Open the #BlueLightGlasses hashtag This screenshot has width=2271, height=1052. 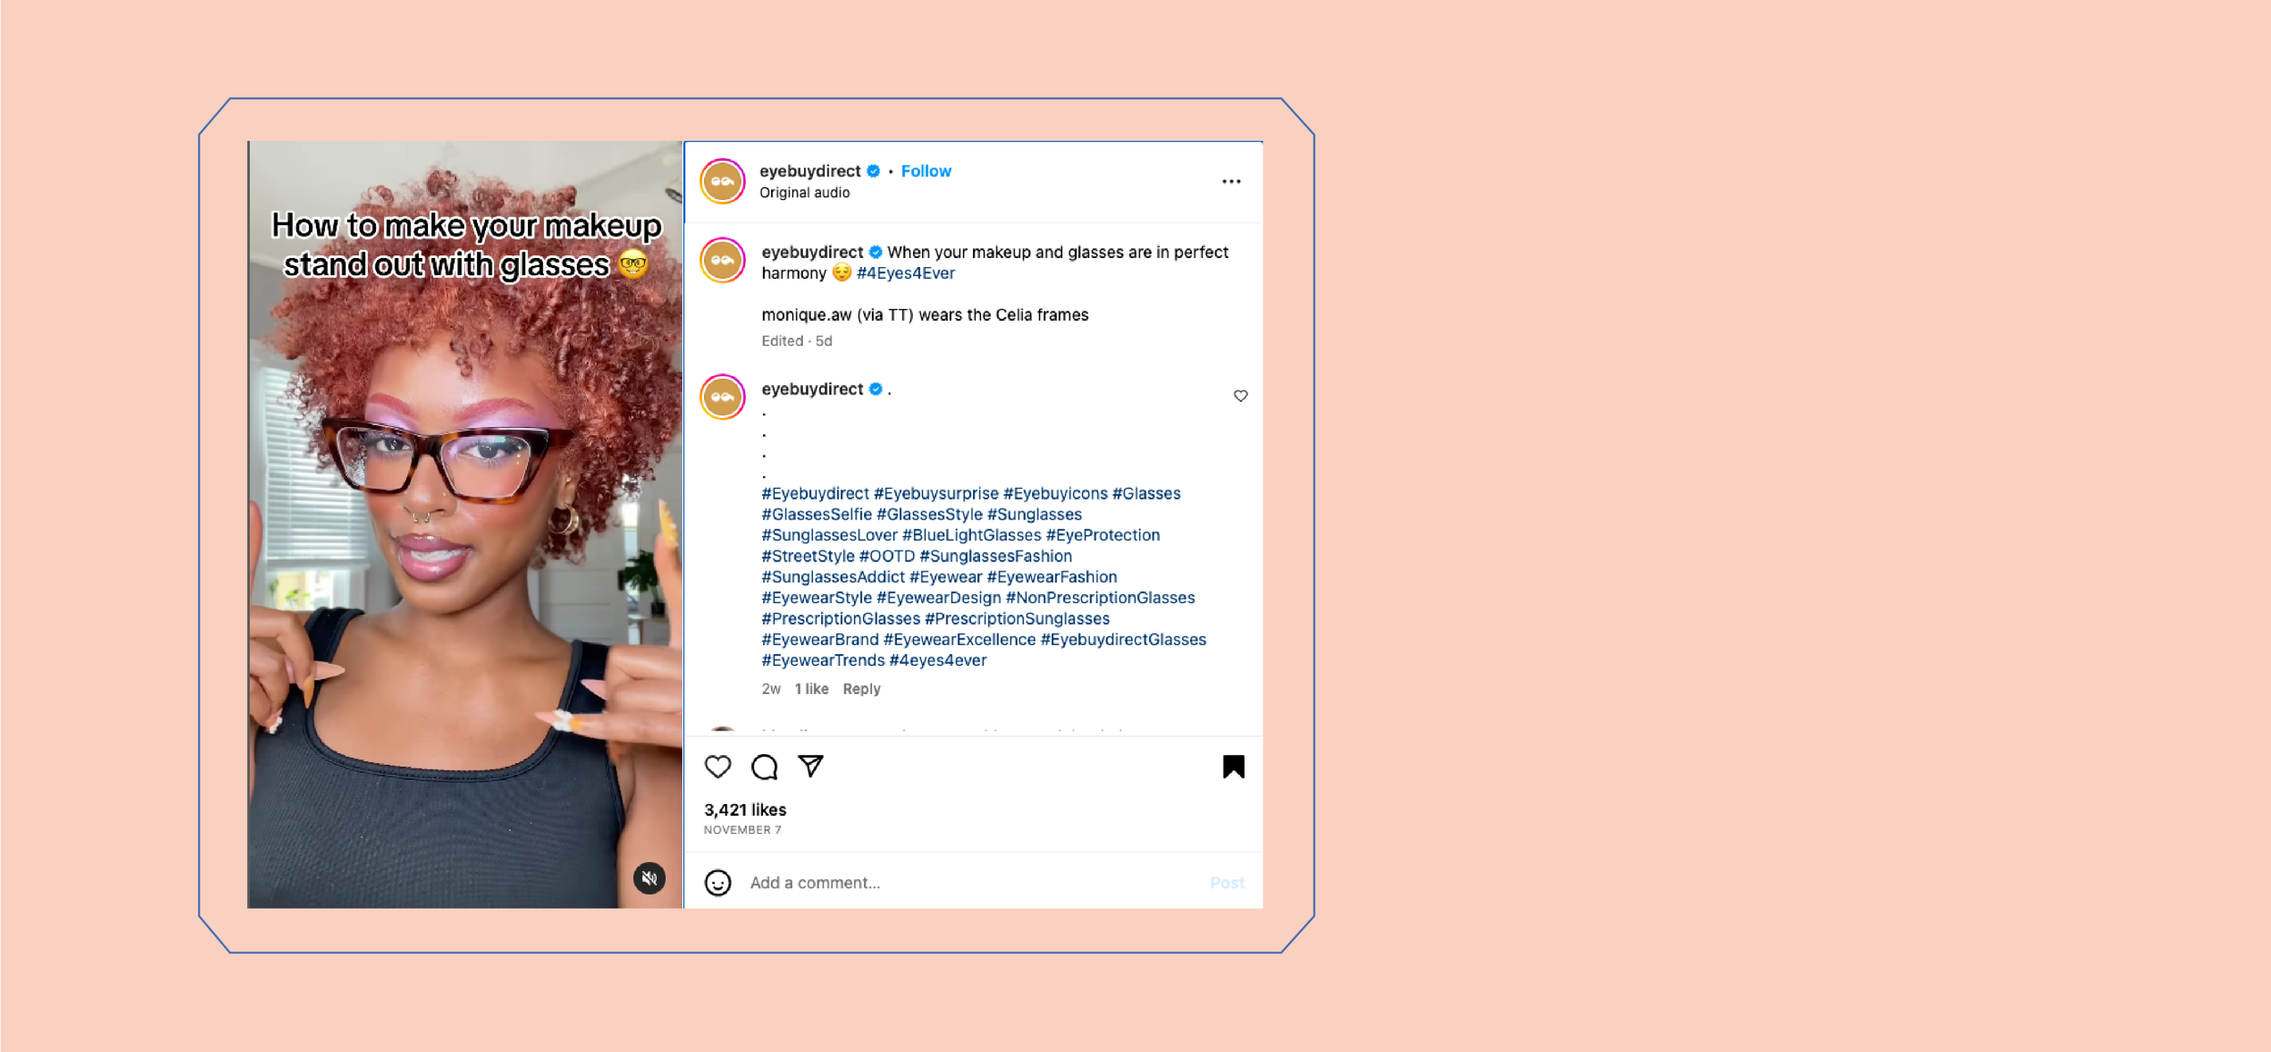pyautogui.click(x=971, y=535)
